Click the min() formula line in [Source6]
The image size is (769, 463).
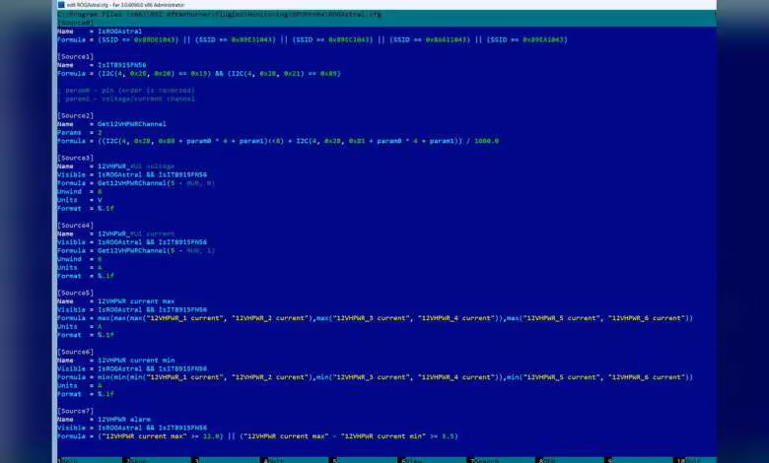(x=376, y=377)
